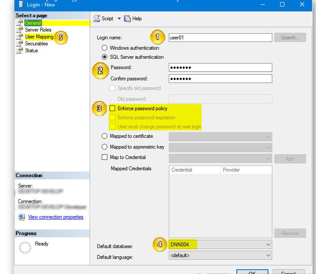Click the Help book icon
316x274 pixels.
point(127,19)
